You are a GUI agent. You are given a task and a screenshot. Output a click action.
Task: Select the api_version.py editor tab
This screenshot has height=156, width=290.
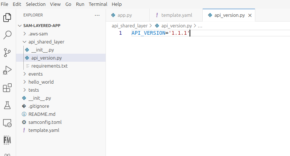pos(229,15)
